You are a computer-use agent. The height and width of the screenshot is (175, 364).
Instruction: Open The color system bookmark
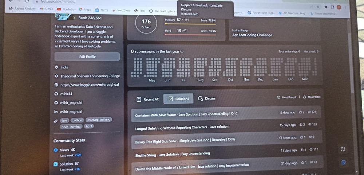click(162, 11)
